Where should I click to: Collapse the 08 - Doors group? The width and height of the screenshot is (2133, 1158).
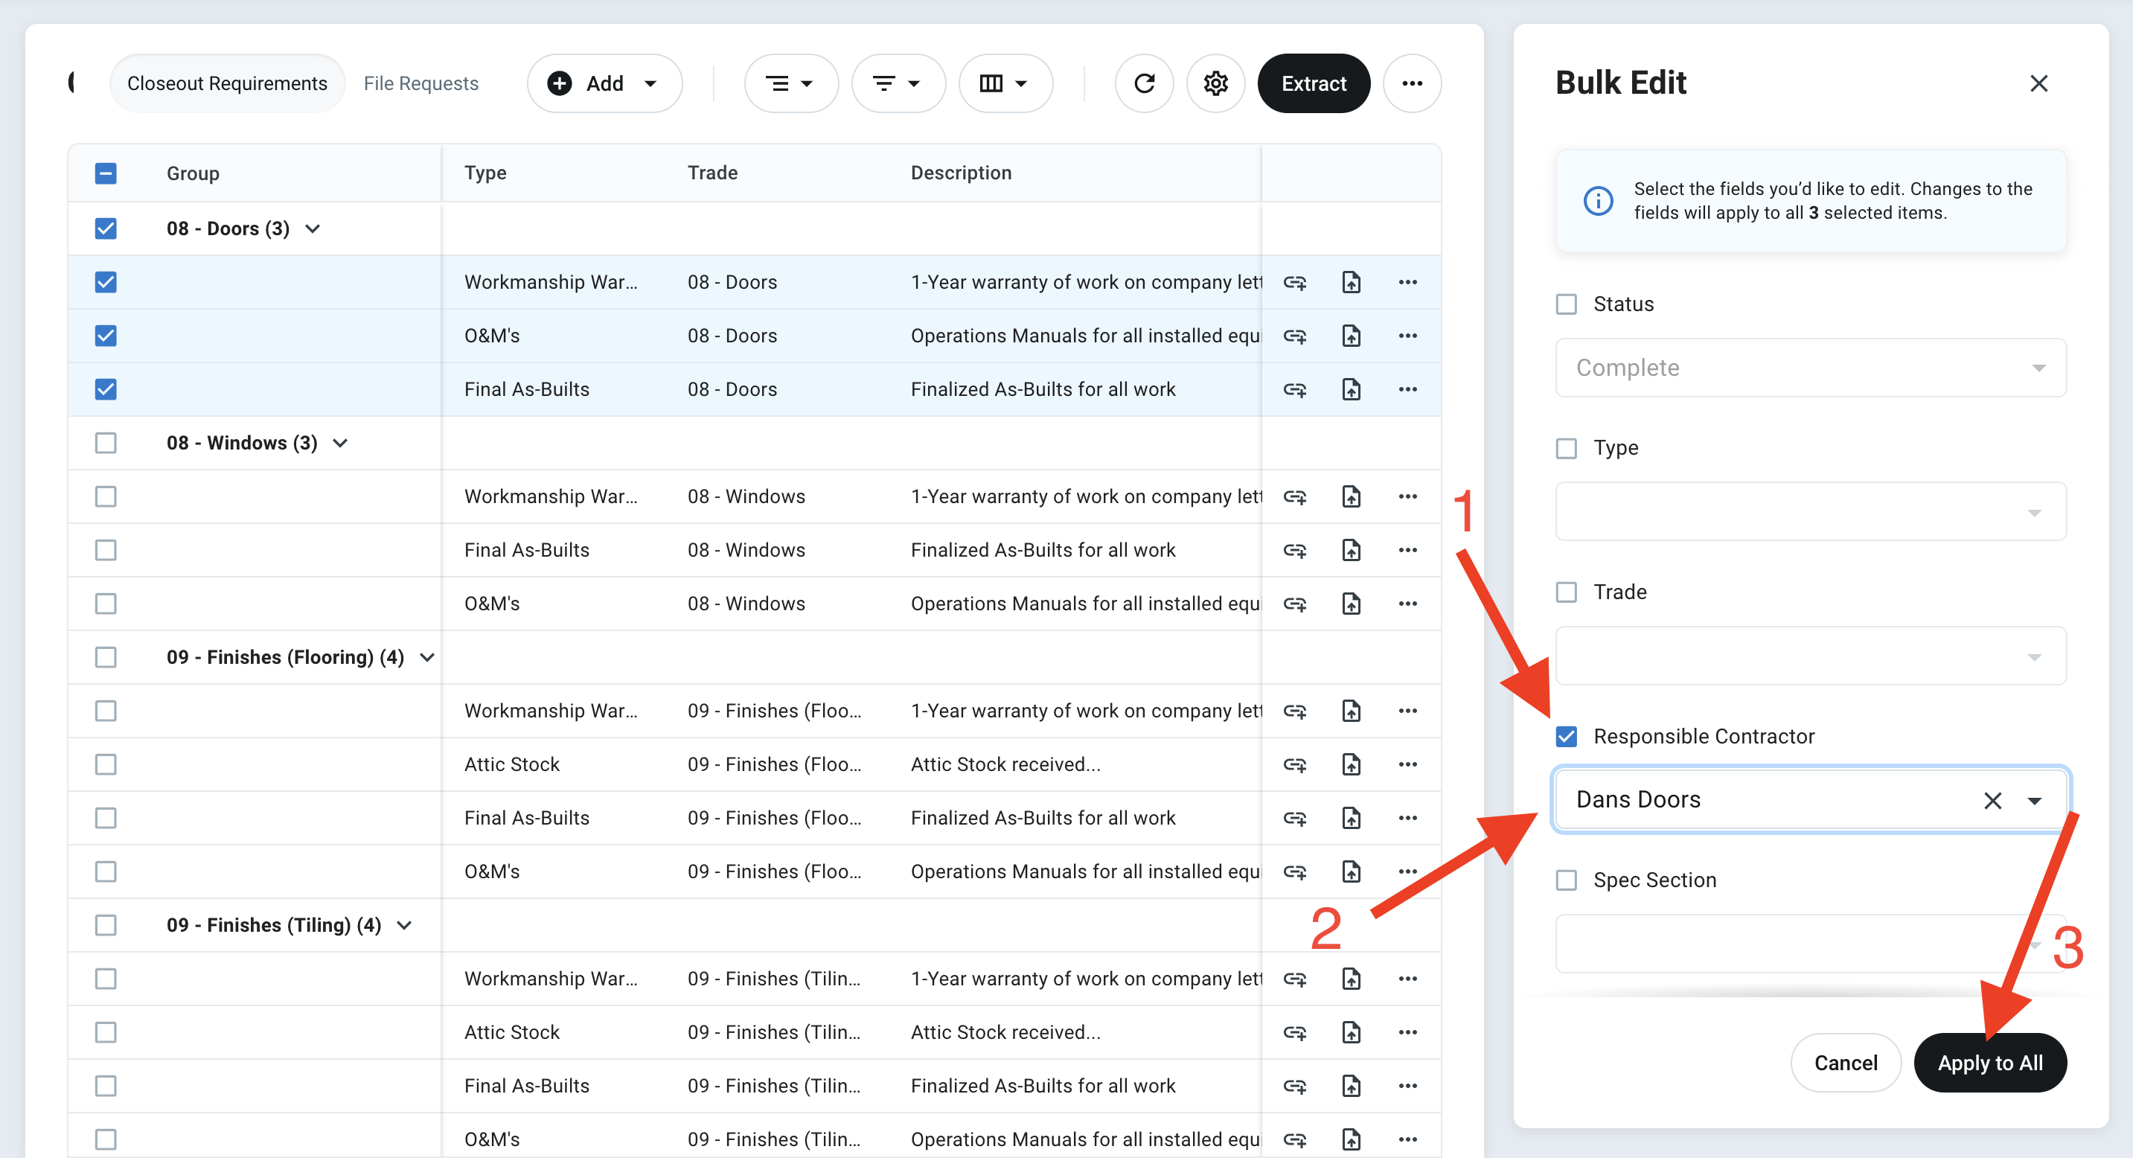pos(313,228)
